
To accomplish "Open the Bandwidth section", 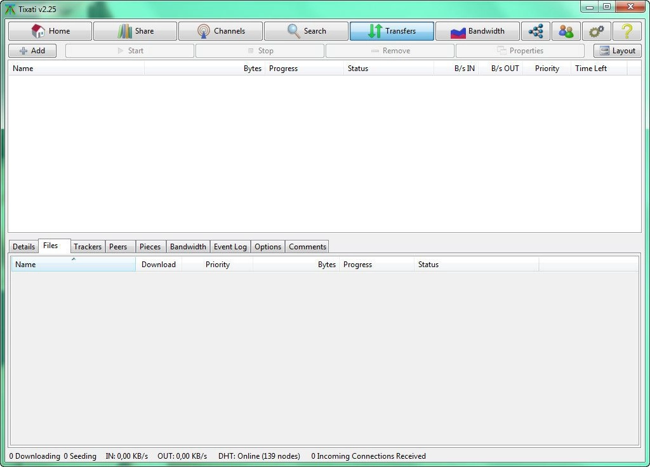I will coord(477,31).
